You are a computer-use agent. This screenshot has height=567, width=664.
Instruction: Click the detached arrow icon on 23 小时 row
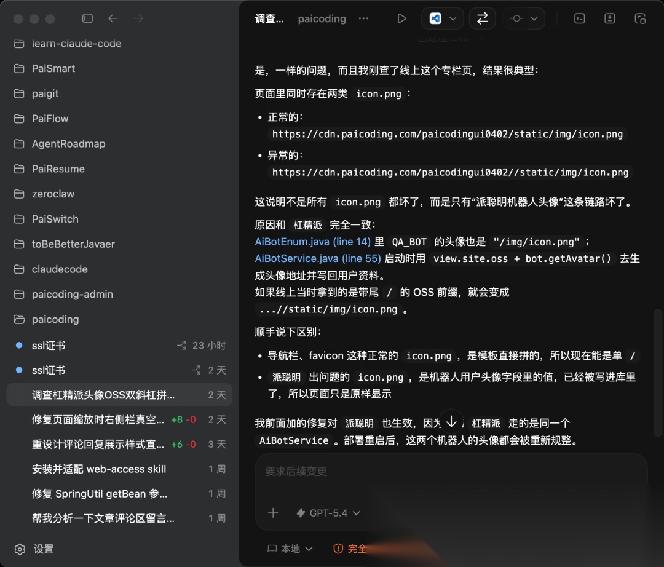pos(181,345)
